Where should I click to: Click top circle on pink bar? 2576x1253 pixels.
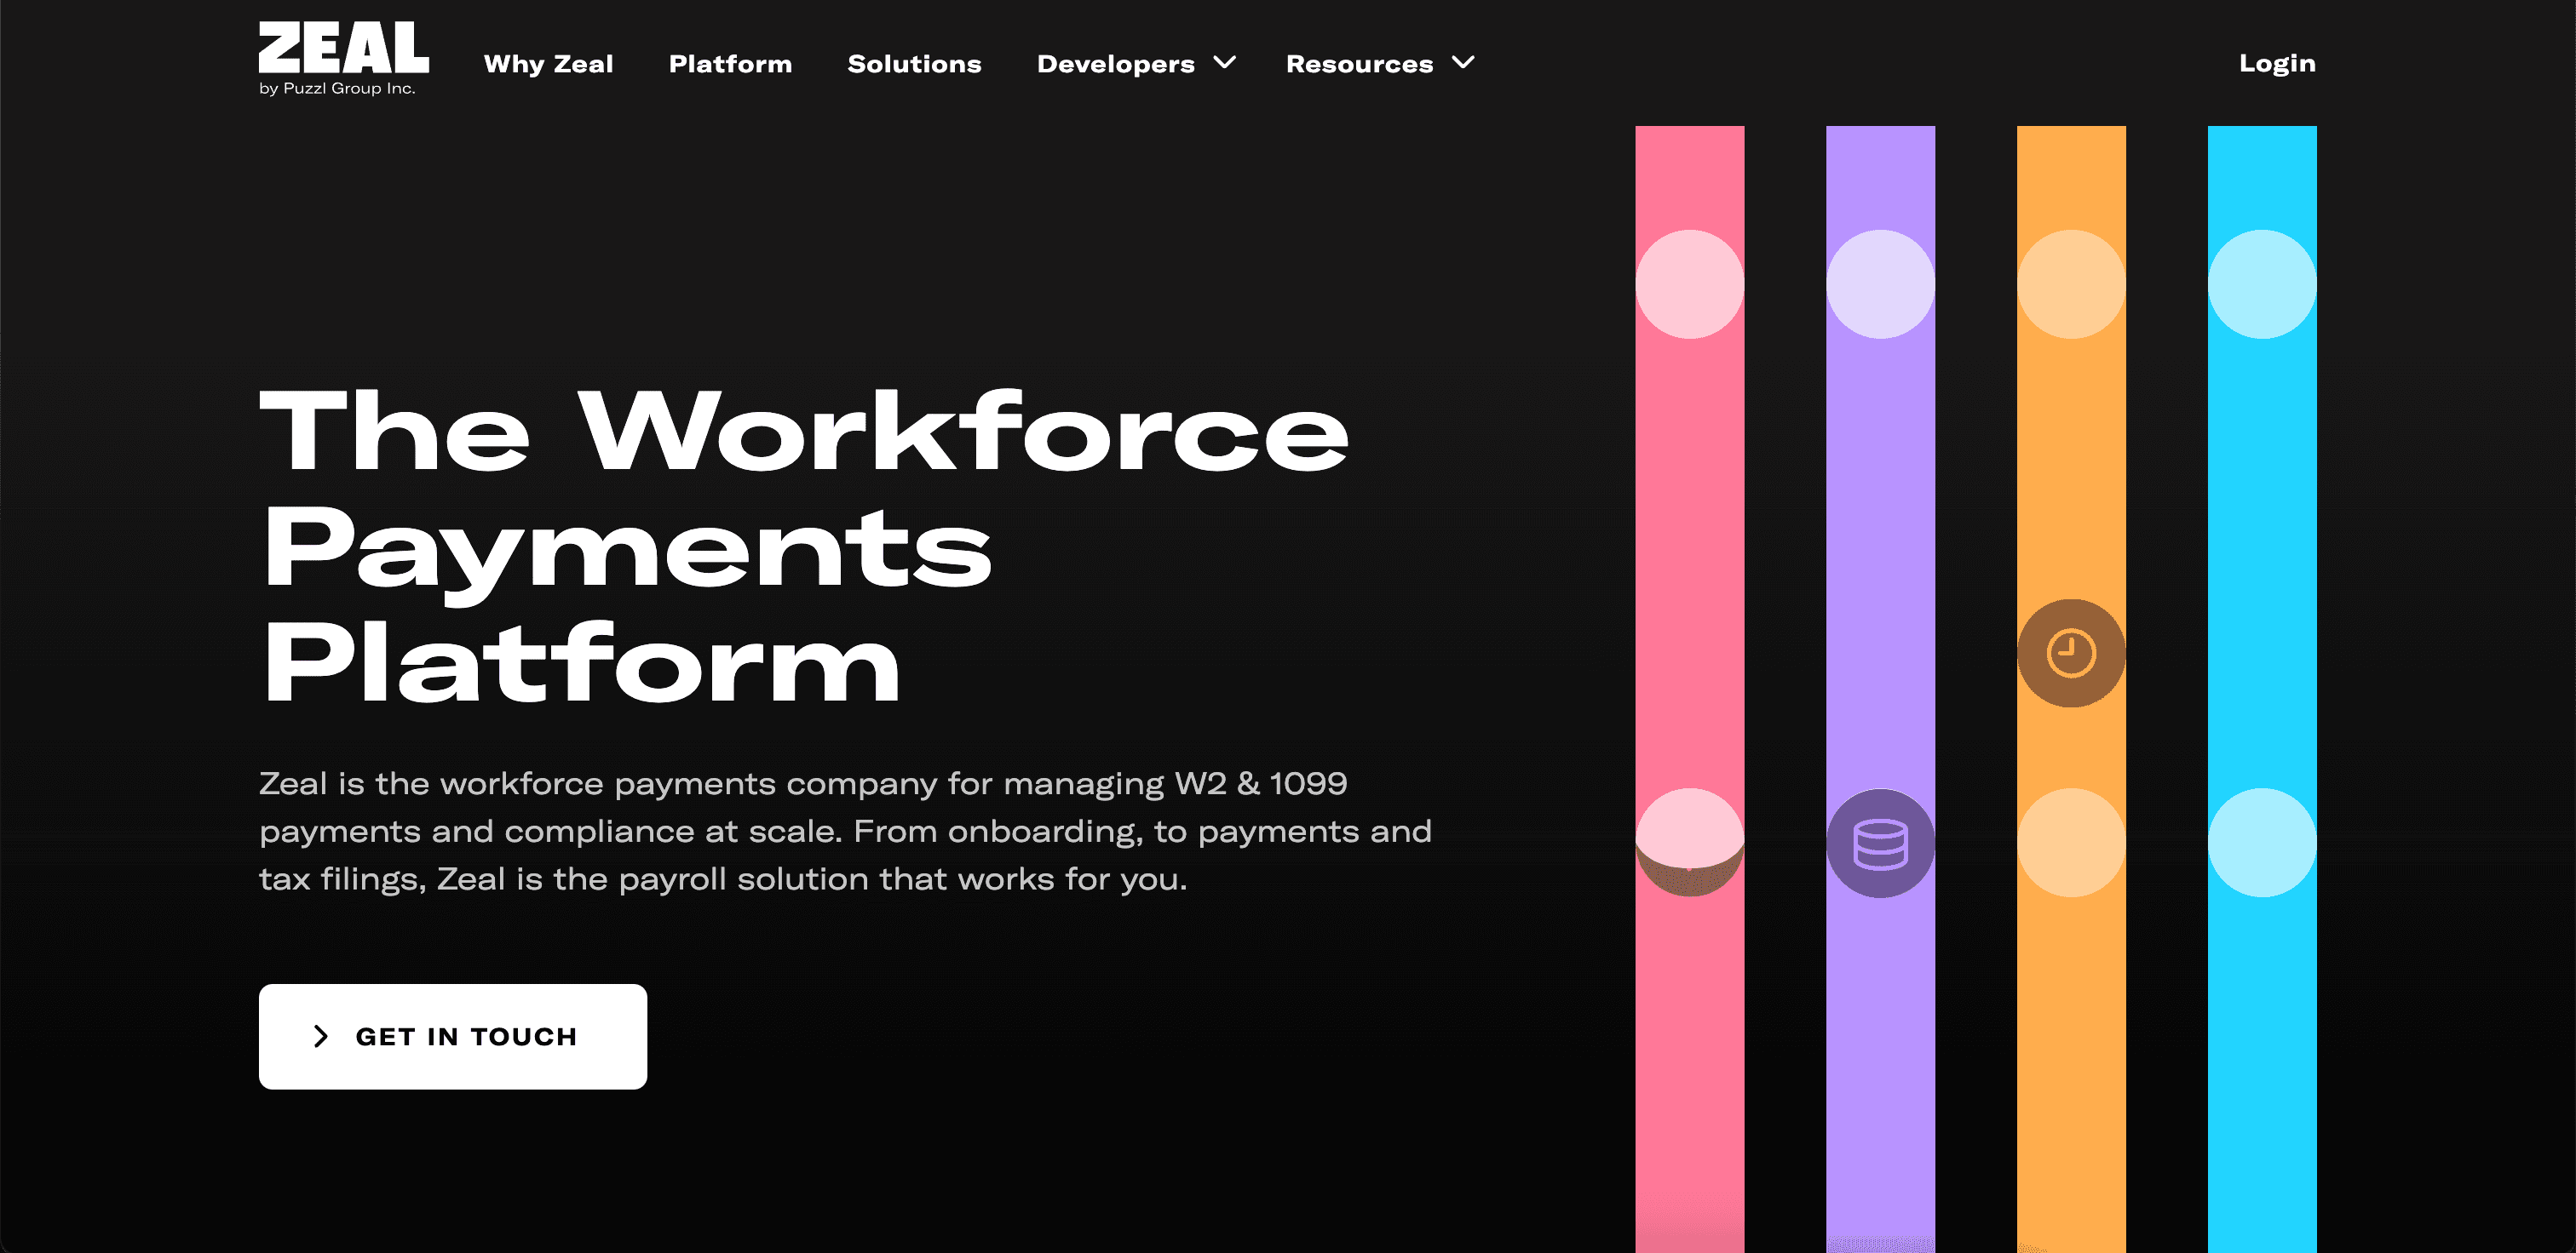coord(1689,285)
